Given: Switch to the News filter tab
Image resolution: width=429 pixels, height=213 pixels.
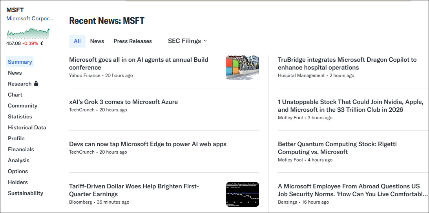Looking at the screenshot, I should [x=97, y=41].
